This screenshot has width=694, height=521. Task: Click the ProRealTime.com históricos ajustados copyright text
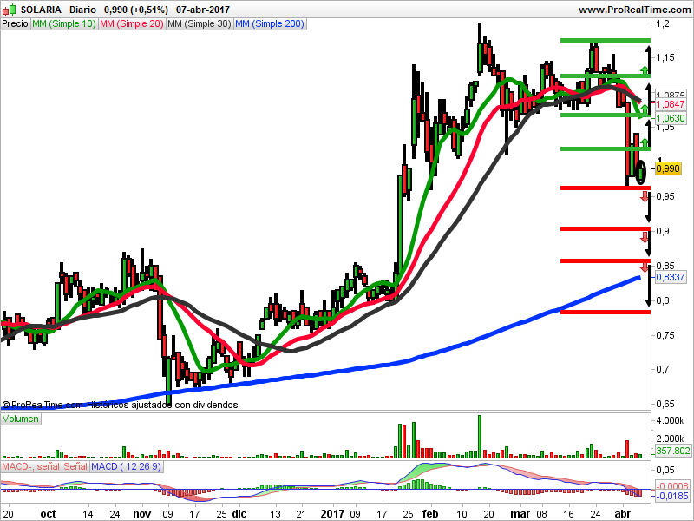(x=120, y=405)
